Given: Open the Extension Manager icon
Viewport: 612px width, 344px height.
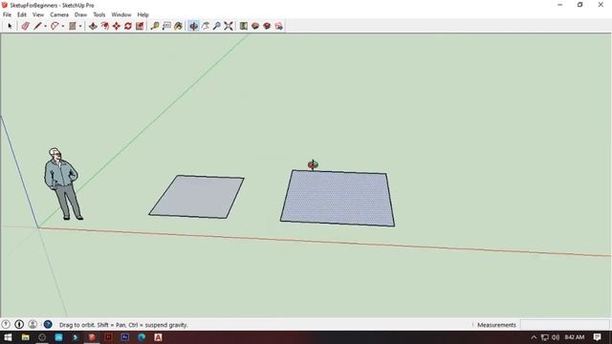Looking at the screenshot, I should [278, 26].
